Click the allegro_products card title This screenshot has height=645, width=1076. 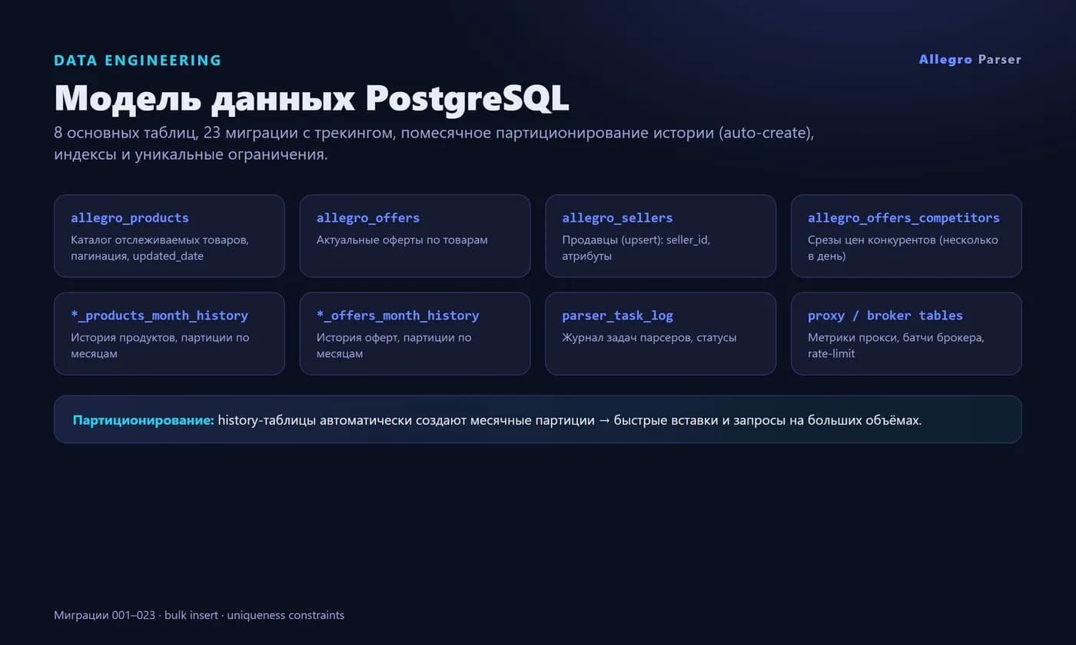[x=130, y=218]
